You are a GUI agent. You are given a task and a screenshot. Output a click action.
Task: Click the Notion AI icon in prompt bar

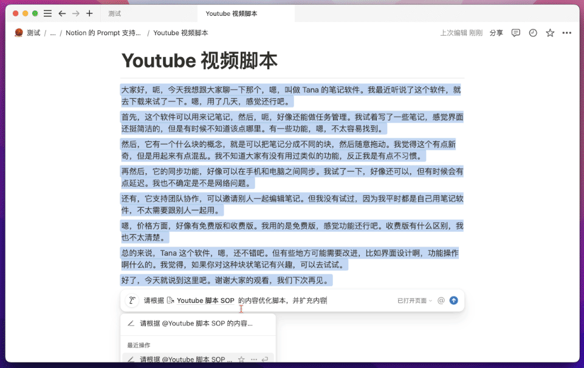coord(132,301)
